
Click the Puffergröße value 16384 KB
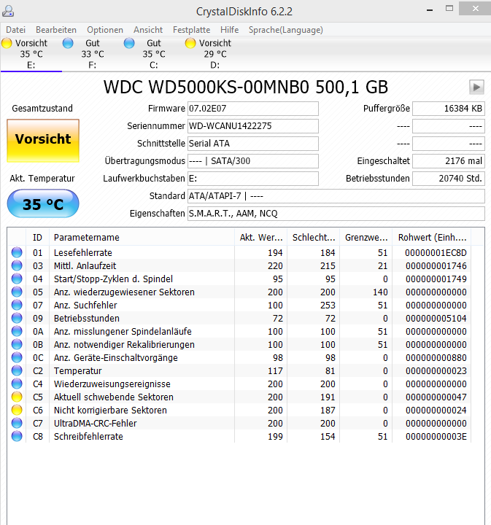pos(449,109)
